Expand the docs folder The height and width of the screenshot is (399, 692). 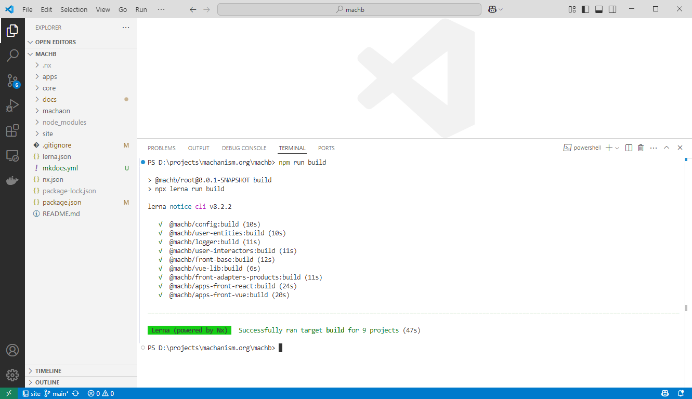(x=81, y=100)
